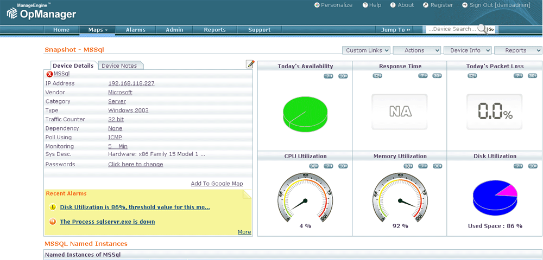Open the Admin menu in navigation bar
Screen dimensions: 543x260
[174, 30]
